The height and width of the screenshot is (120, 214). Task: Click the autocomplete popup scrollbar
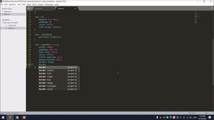pos(79,69)
